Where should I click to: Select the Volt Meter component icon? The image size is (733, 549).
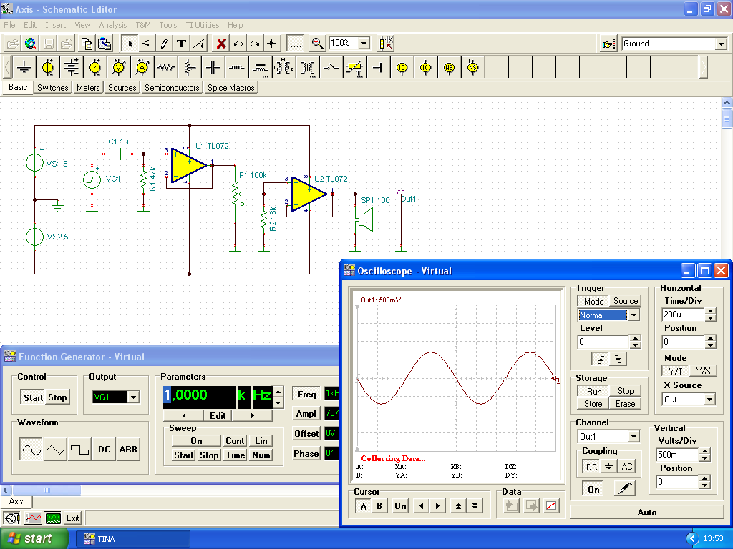pos(119,68)
